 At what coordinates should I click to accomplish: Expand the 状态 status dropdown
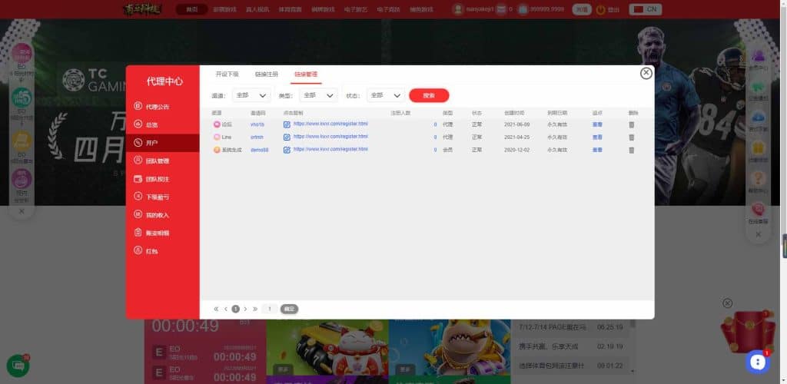coord(386,95)
